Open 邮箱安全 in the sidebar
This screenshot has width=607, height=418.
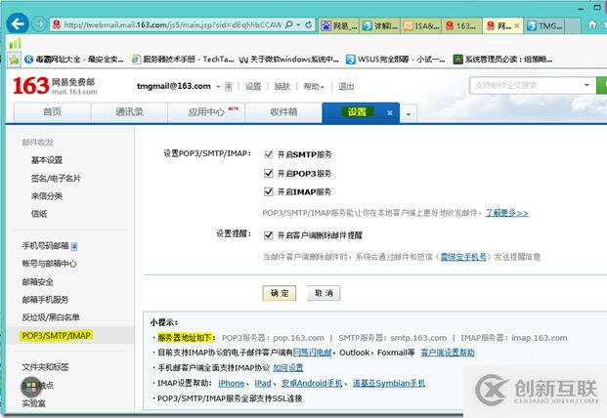click(37, 282)
